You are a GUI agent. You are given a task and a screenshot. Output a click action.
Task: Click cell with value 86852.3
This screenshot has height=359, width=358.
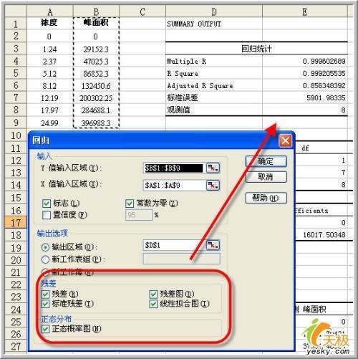tap(96, 74)
